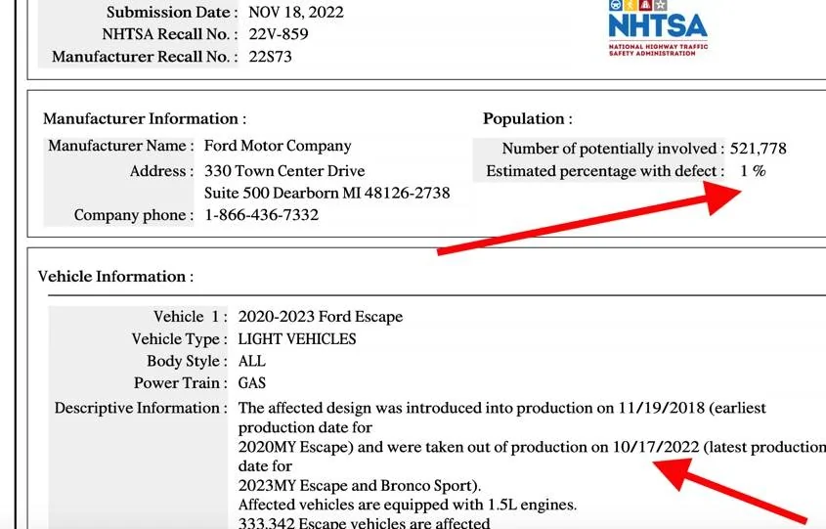The image size is (826, 529).
Task: Click the 'Submission Date :' label
Action: pyautogui.click(x=172, y=12)
